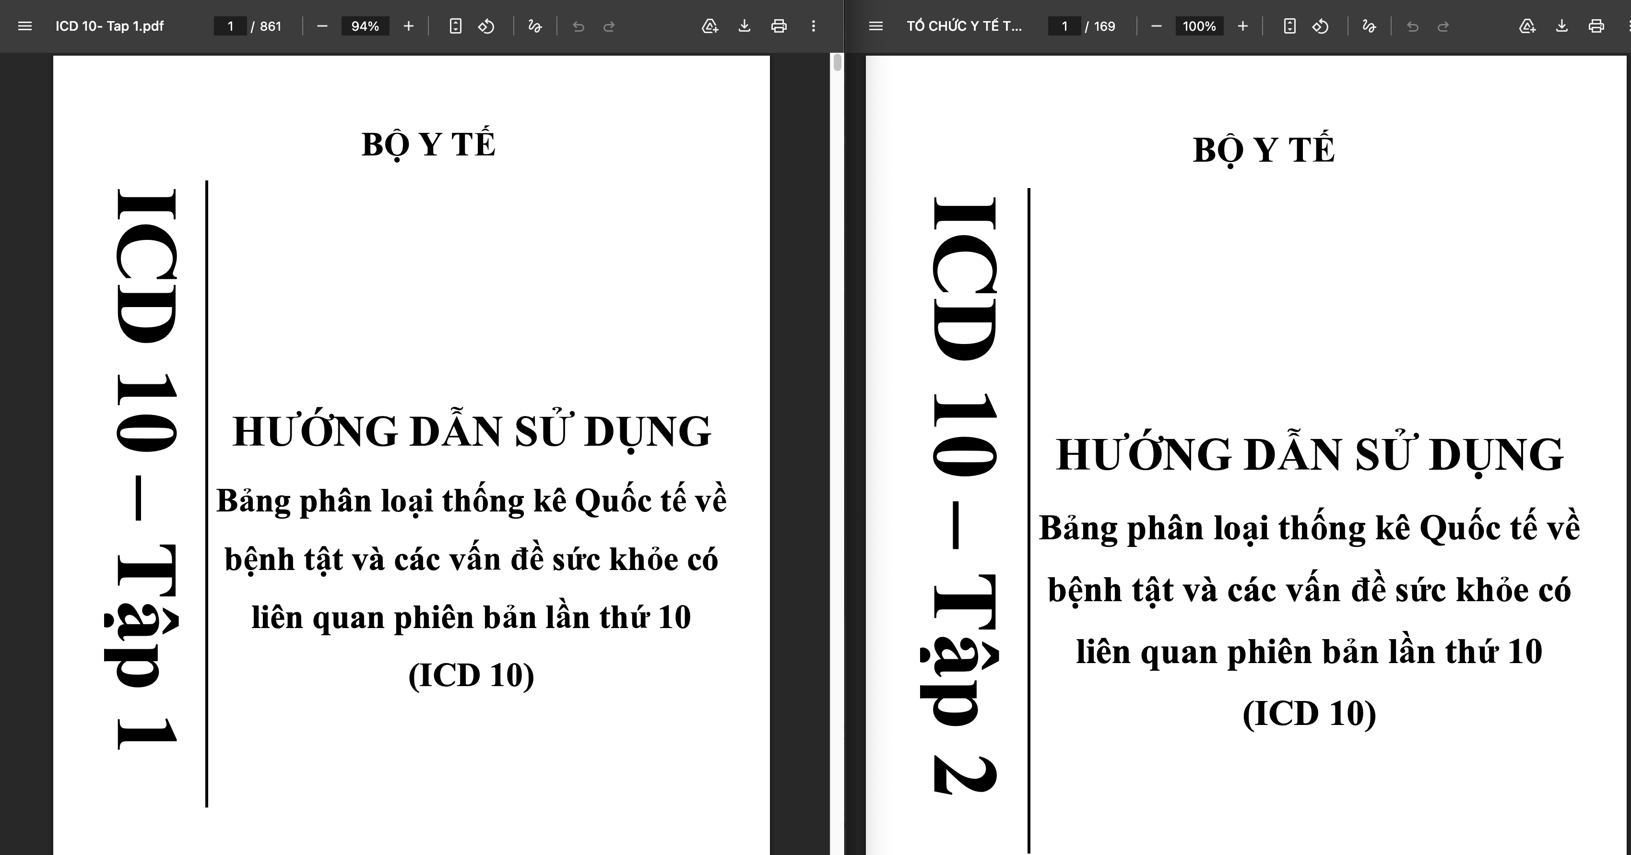Open sidebar menu in ICD 10- Tap 1 viewer
This screenshot has height=855, width=1631.
tap(24, 26)
